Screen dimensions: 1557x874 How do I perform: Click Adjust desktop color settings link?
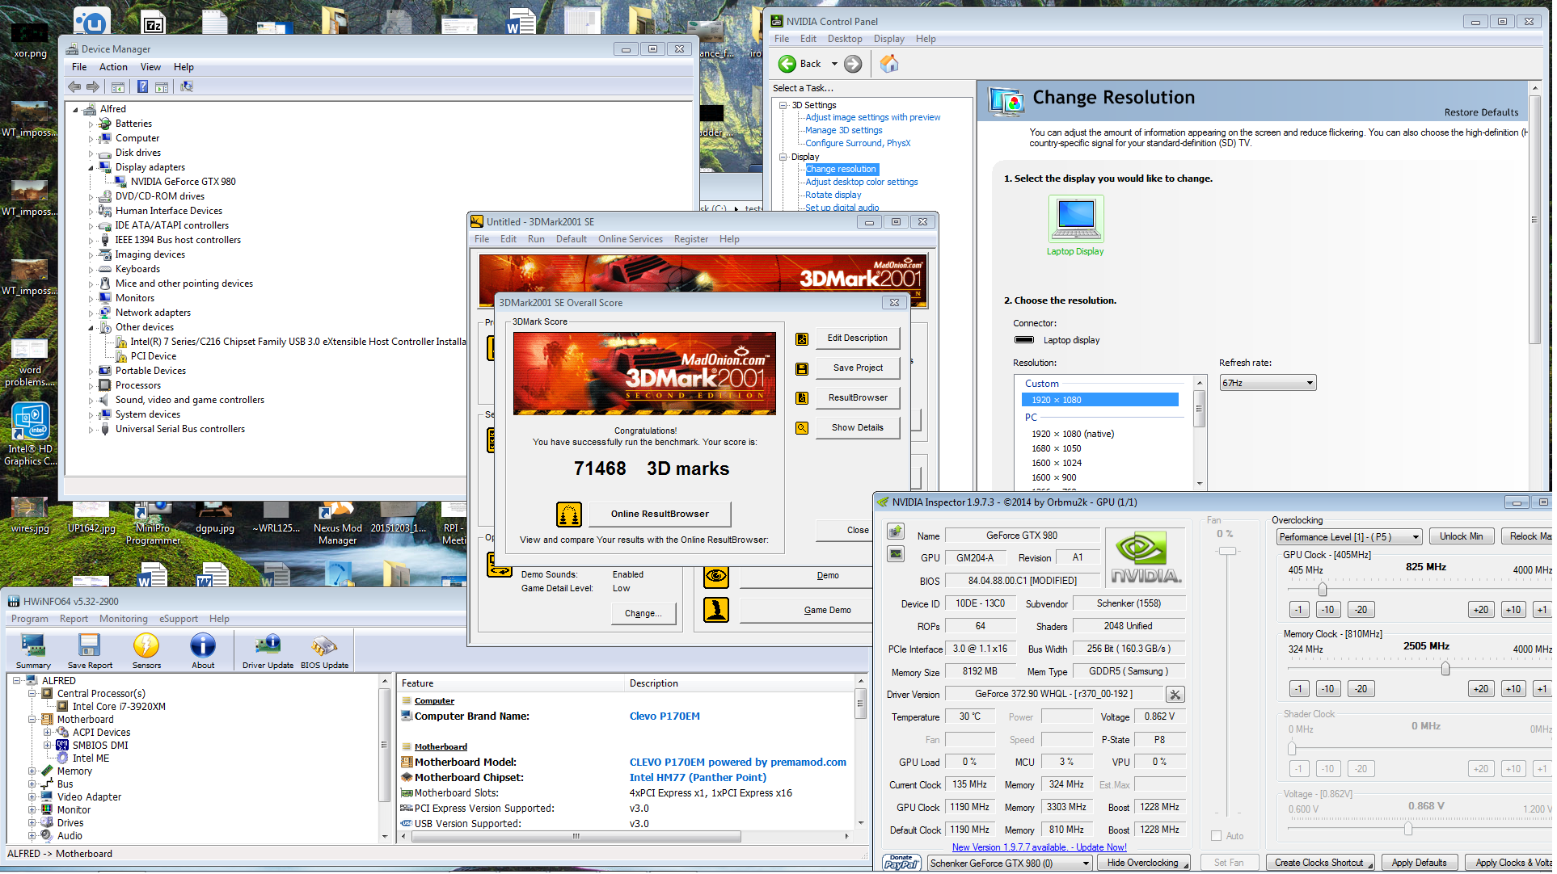862,183
